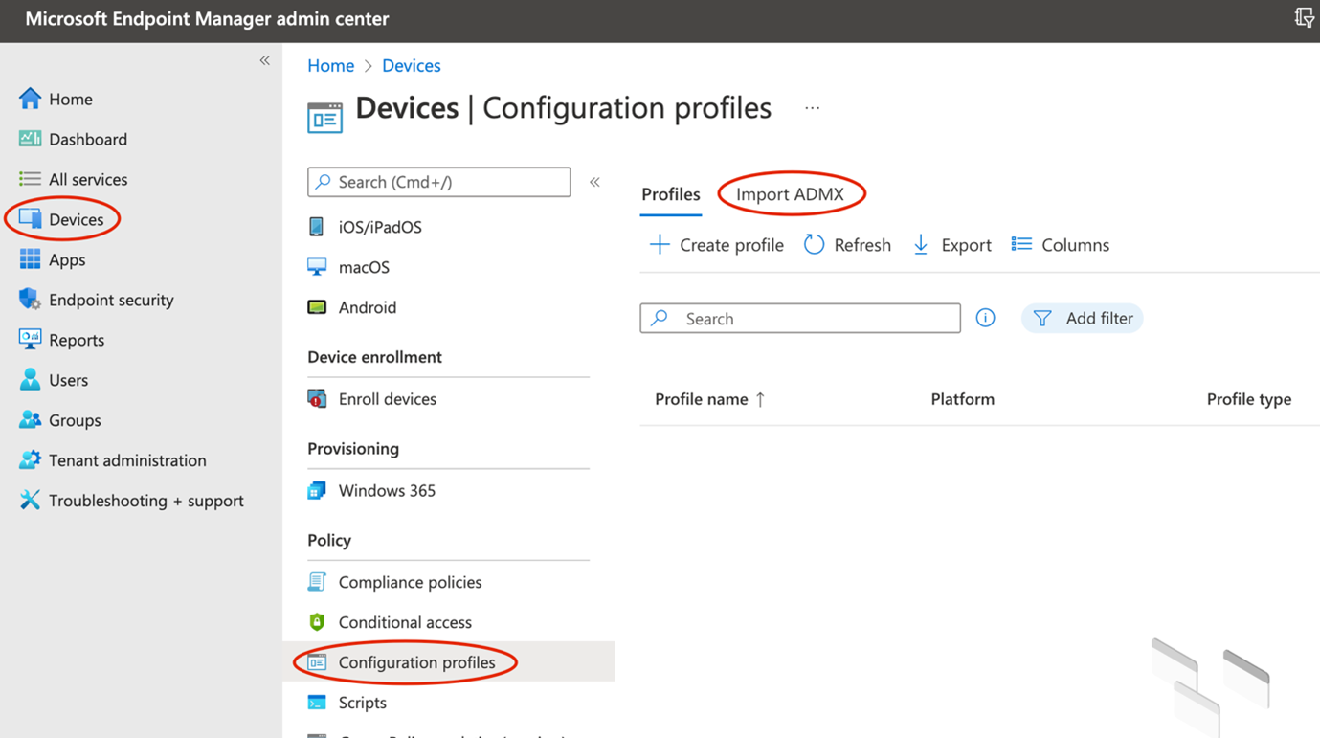Click the Users person icon
This screenshot has width=1320, height=738.
pos(30,380)
